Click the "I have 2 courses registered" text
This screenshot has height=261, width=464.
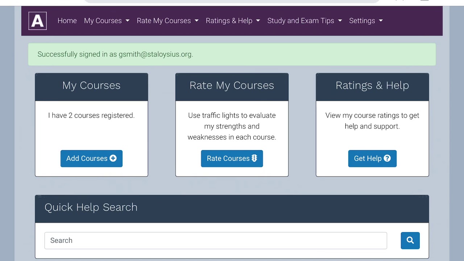coord(91,115)
